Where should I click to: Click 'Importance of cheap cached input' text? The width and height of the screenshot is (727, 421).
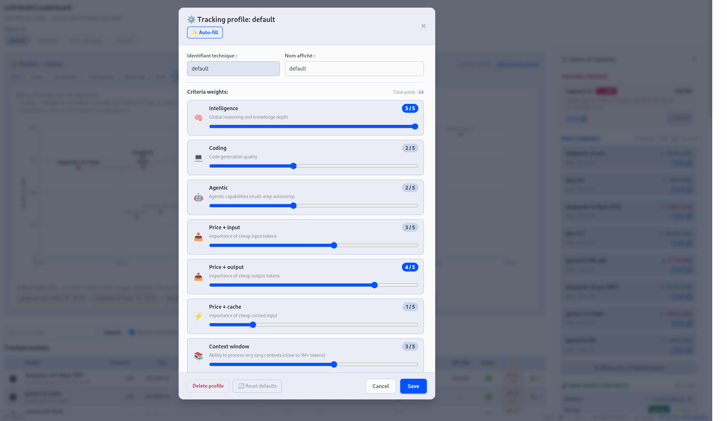click(243, 316)
